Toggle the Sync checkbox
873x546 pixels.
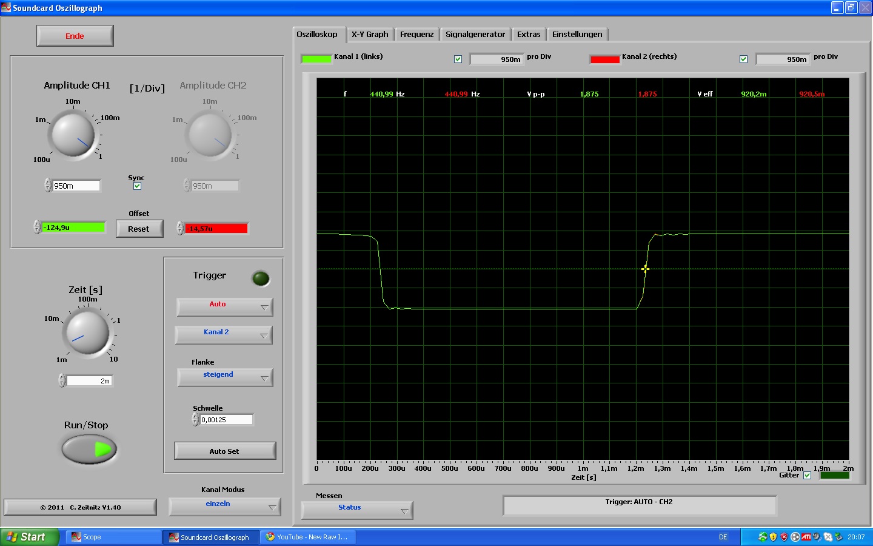click(x=138, y=186)
